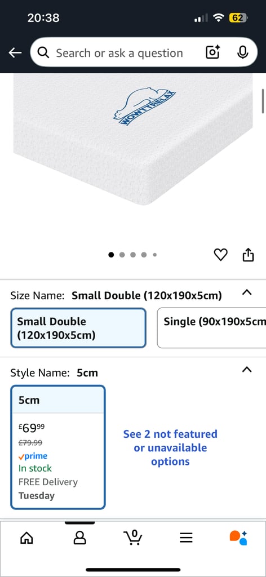The height and width of the screenshot is (577, 266).
Task: Add to wishlist with heart icon
Action: [221, 255]
